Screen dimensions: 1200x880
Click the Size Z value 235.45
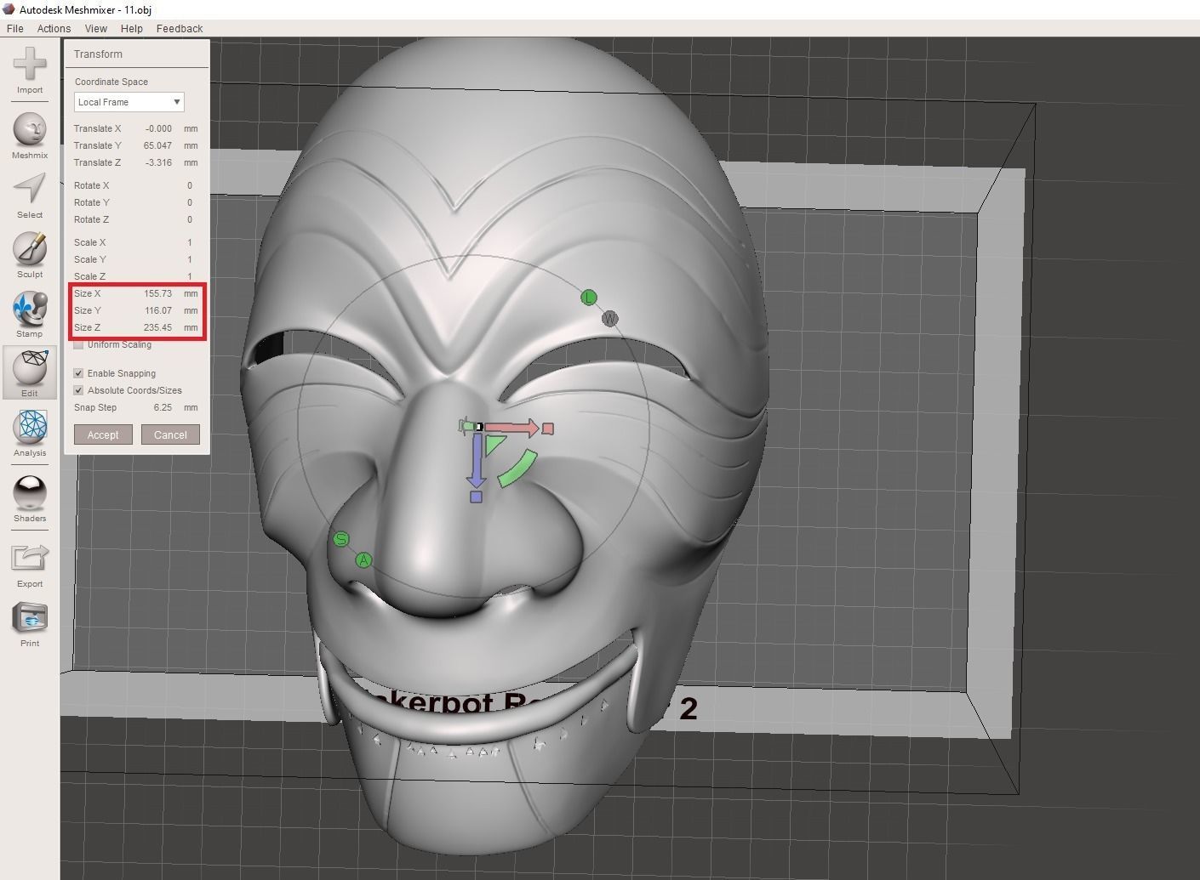[157, 327]
